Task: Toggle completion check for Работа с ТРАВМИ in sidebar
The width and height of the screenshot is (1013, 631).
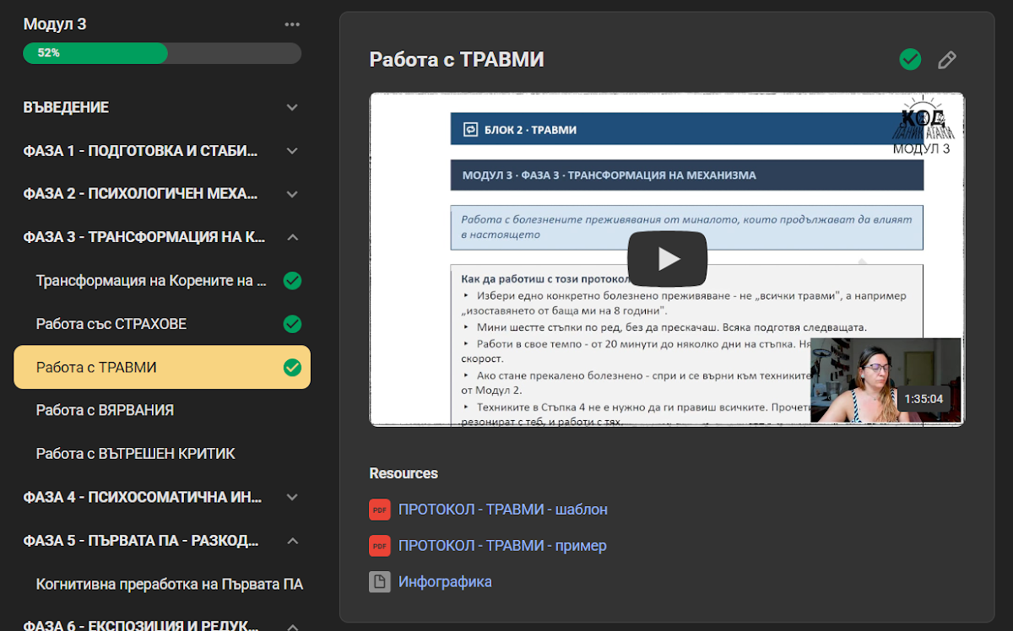Action: click(292, 367)
